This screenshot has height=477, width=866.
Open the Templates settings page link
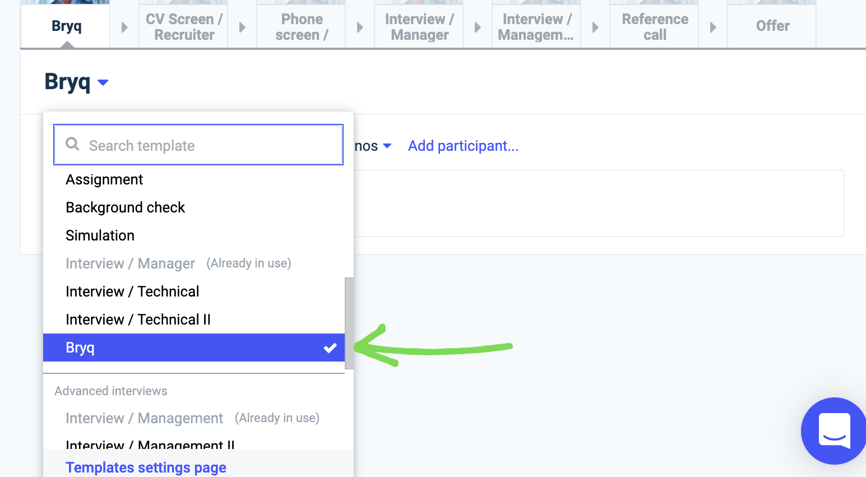pos(146,467)
